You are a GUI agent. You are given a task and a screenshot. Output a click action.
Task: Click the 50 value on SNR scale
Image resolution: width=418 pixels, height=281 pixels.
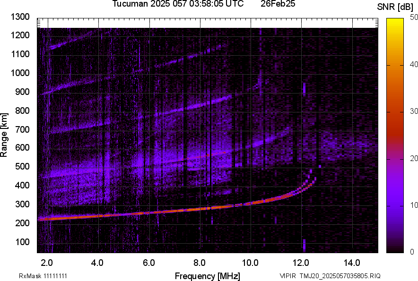tap(414, 17)
